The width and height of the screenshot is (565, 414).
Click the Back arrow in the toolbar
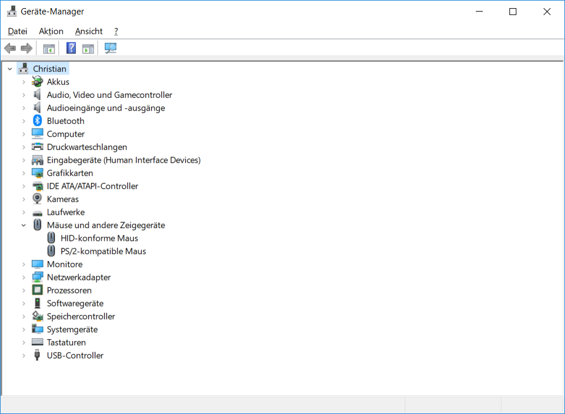pyautogui.click(x=10, y=48)
